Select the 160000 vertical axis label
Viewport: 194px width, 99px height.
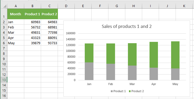tap(71, 33)
